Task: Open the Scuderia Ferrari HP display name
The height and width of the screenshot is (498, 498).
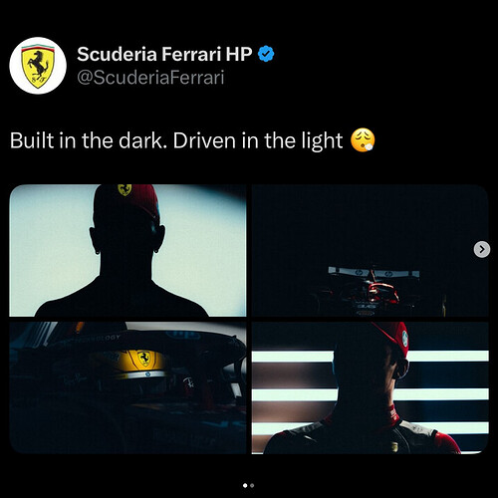Action: [164, 54]
